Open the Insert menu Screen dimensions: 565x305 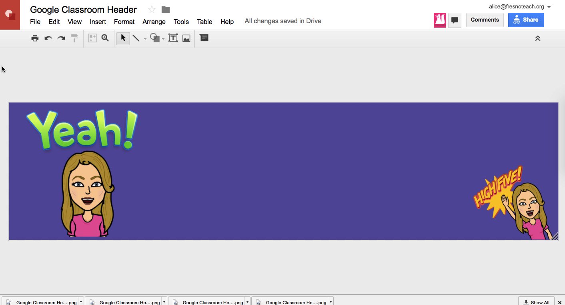[98, 22]
